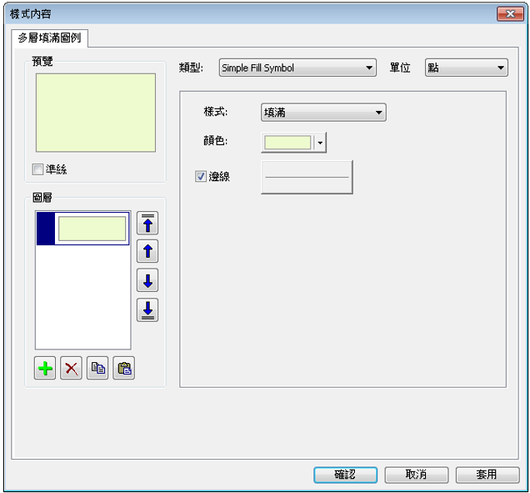This screenshot has height=493, width=530.
Task: Open the 單位 units dropdown
Action: 466,68
